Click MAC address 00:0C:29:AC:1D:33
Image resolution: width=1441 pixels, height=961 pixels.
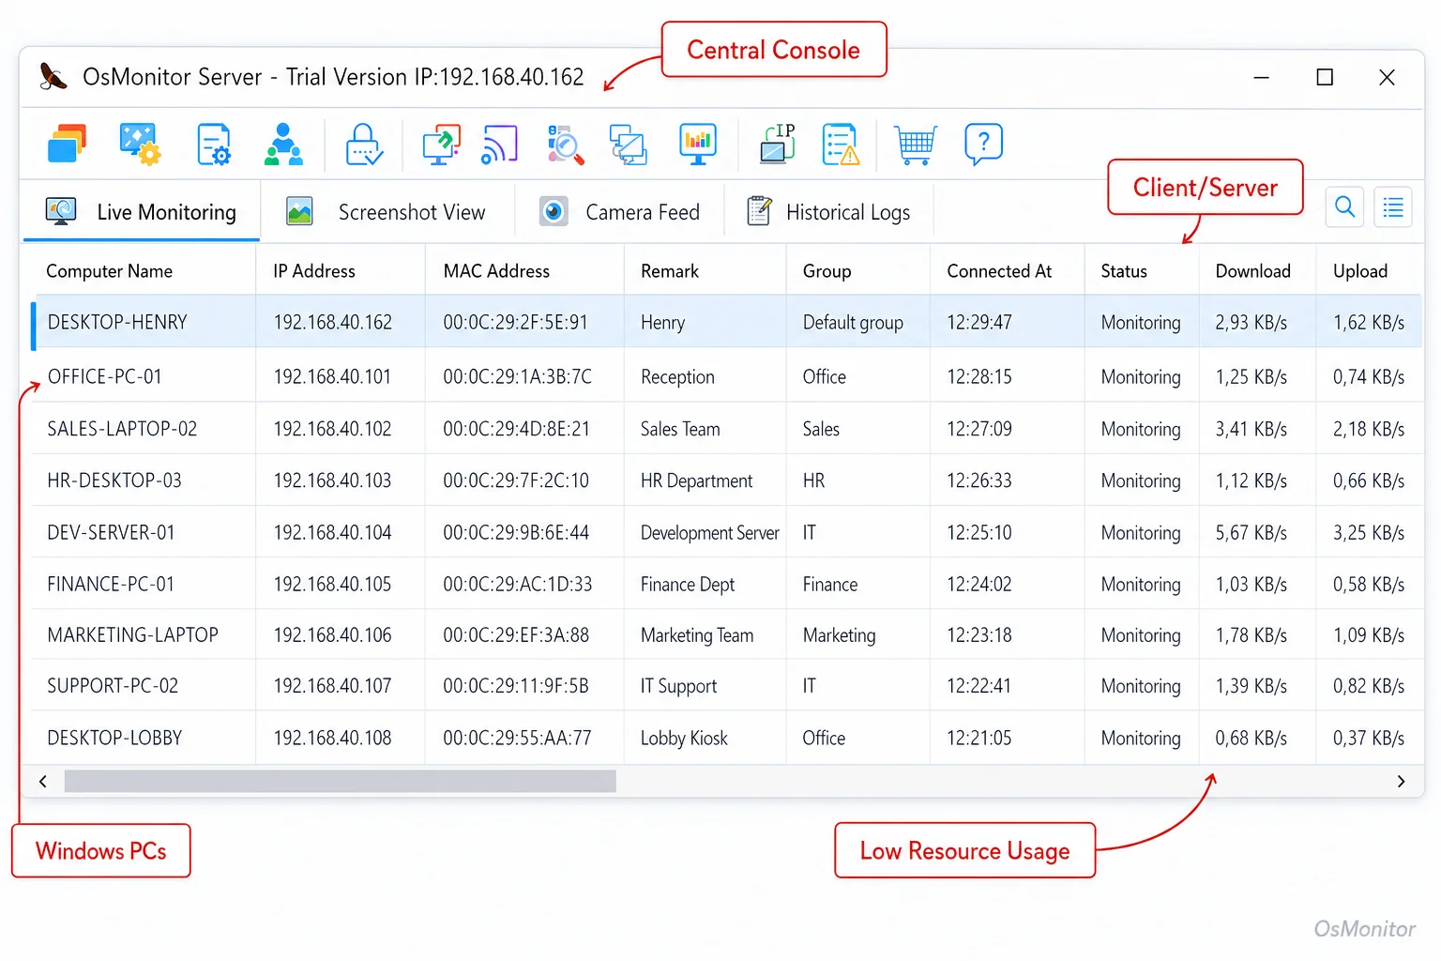coord(517,584)
